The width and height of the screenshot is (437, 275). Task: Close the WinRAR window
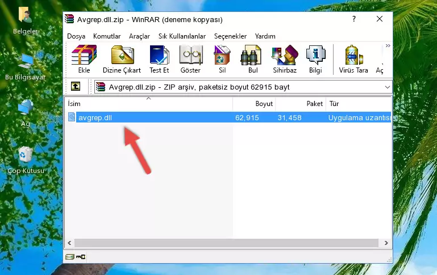(x=379, y=19)
